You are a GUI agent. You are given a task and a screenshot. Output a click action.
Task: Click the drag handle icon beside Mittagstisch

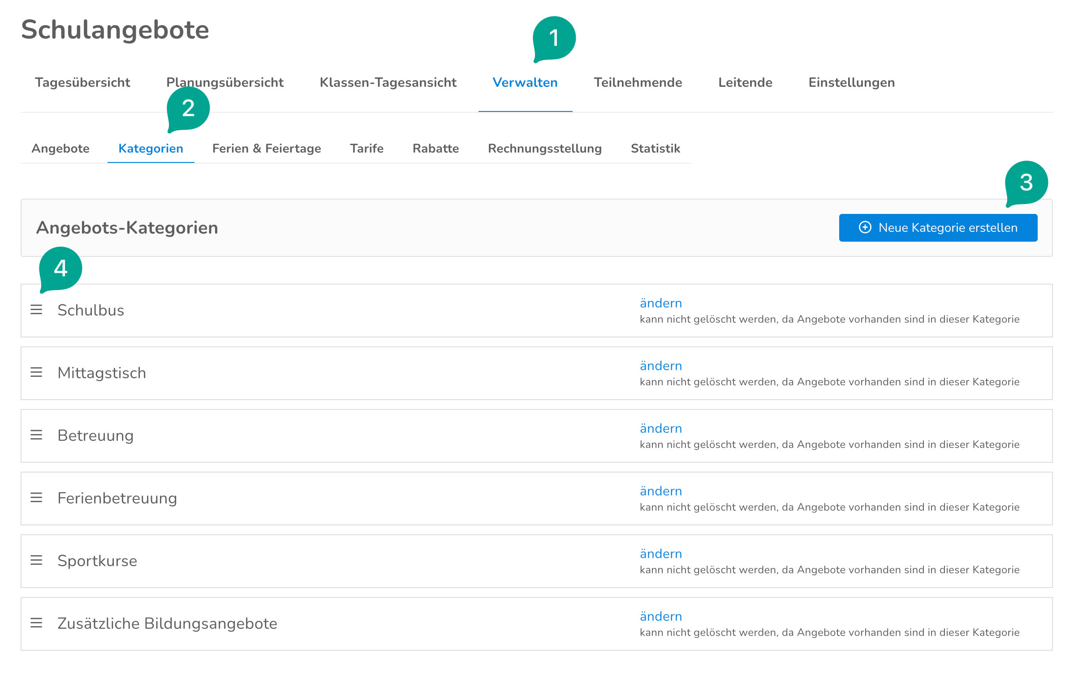(x=36, y=372)
